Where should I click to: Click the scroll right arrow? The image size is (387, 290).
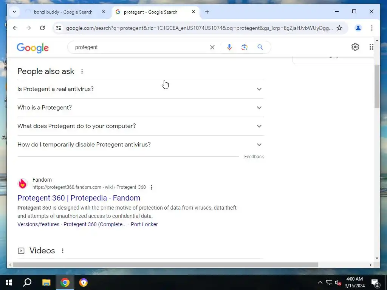370,265
